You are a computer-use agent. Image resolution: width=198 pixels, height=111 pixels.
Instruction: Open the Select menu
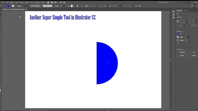(22, 2)
